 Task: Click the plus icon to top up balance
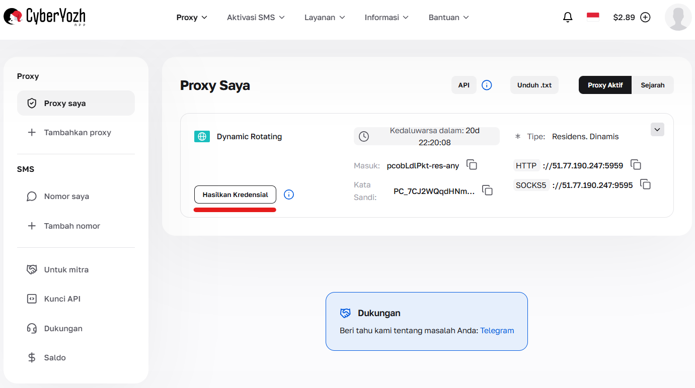645,17
